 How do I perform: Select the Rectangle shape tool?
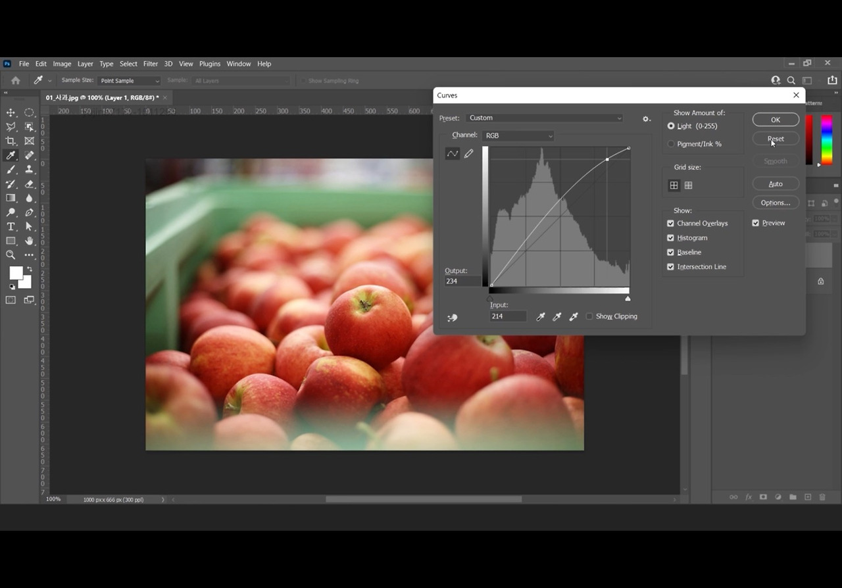[11, 241]
